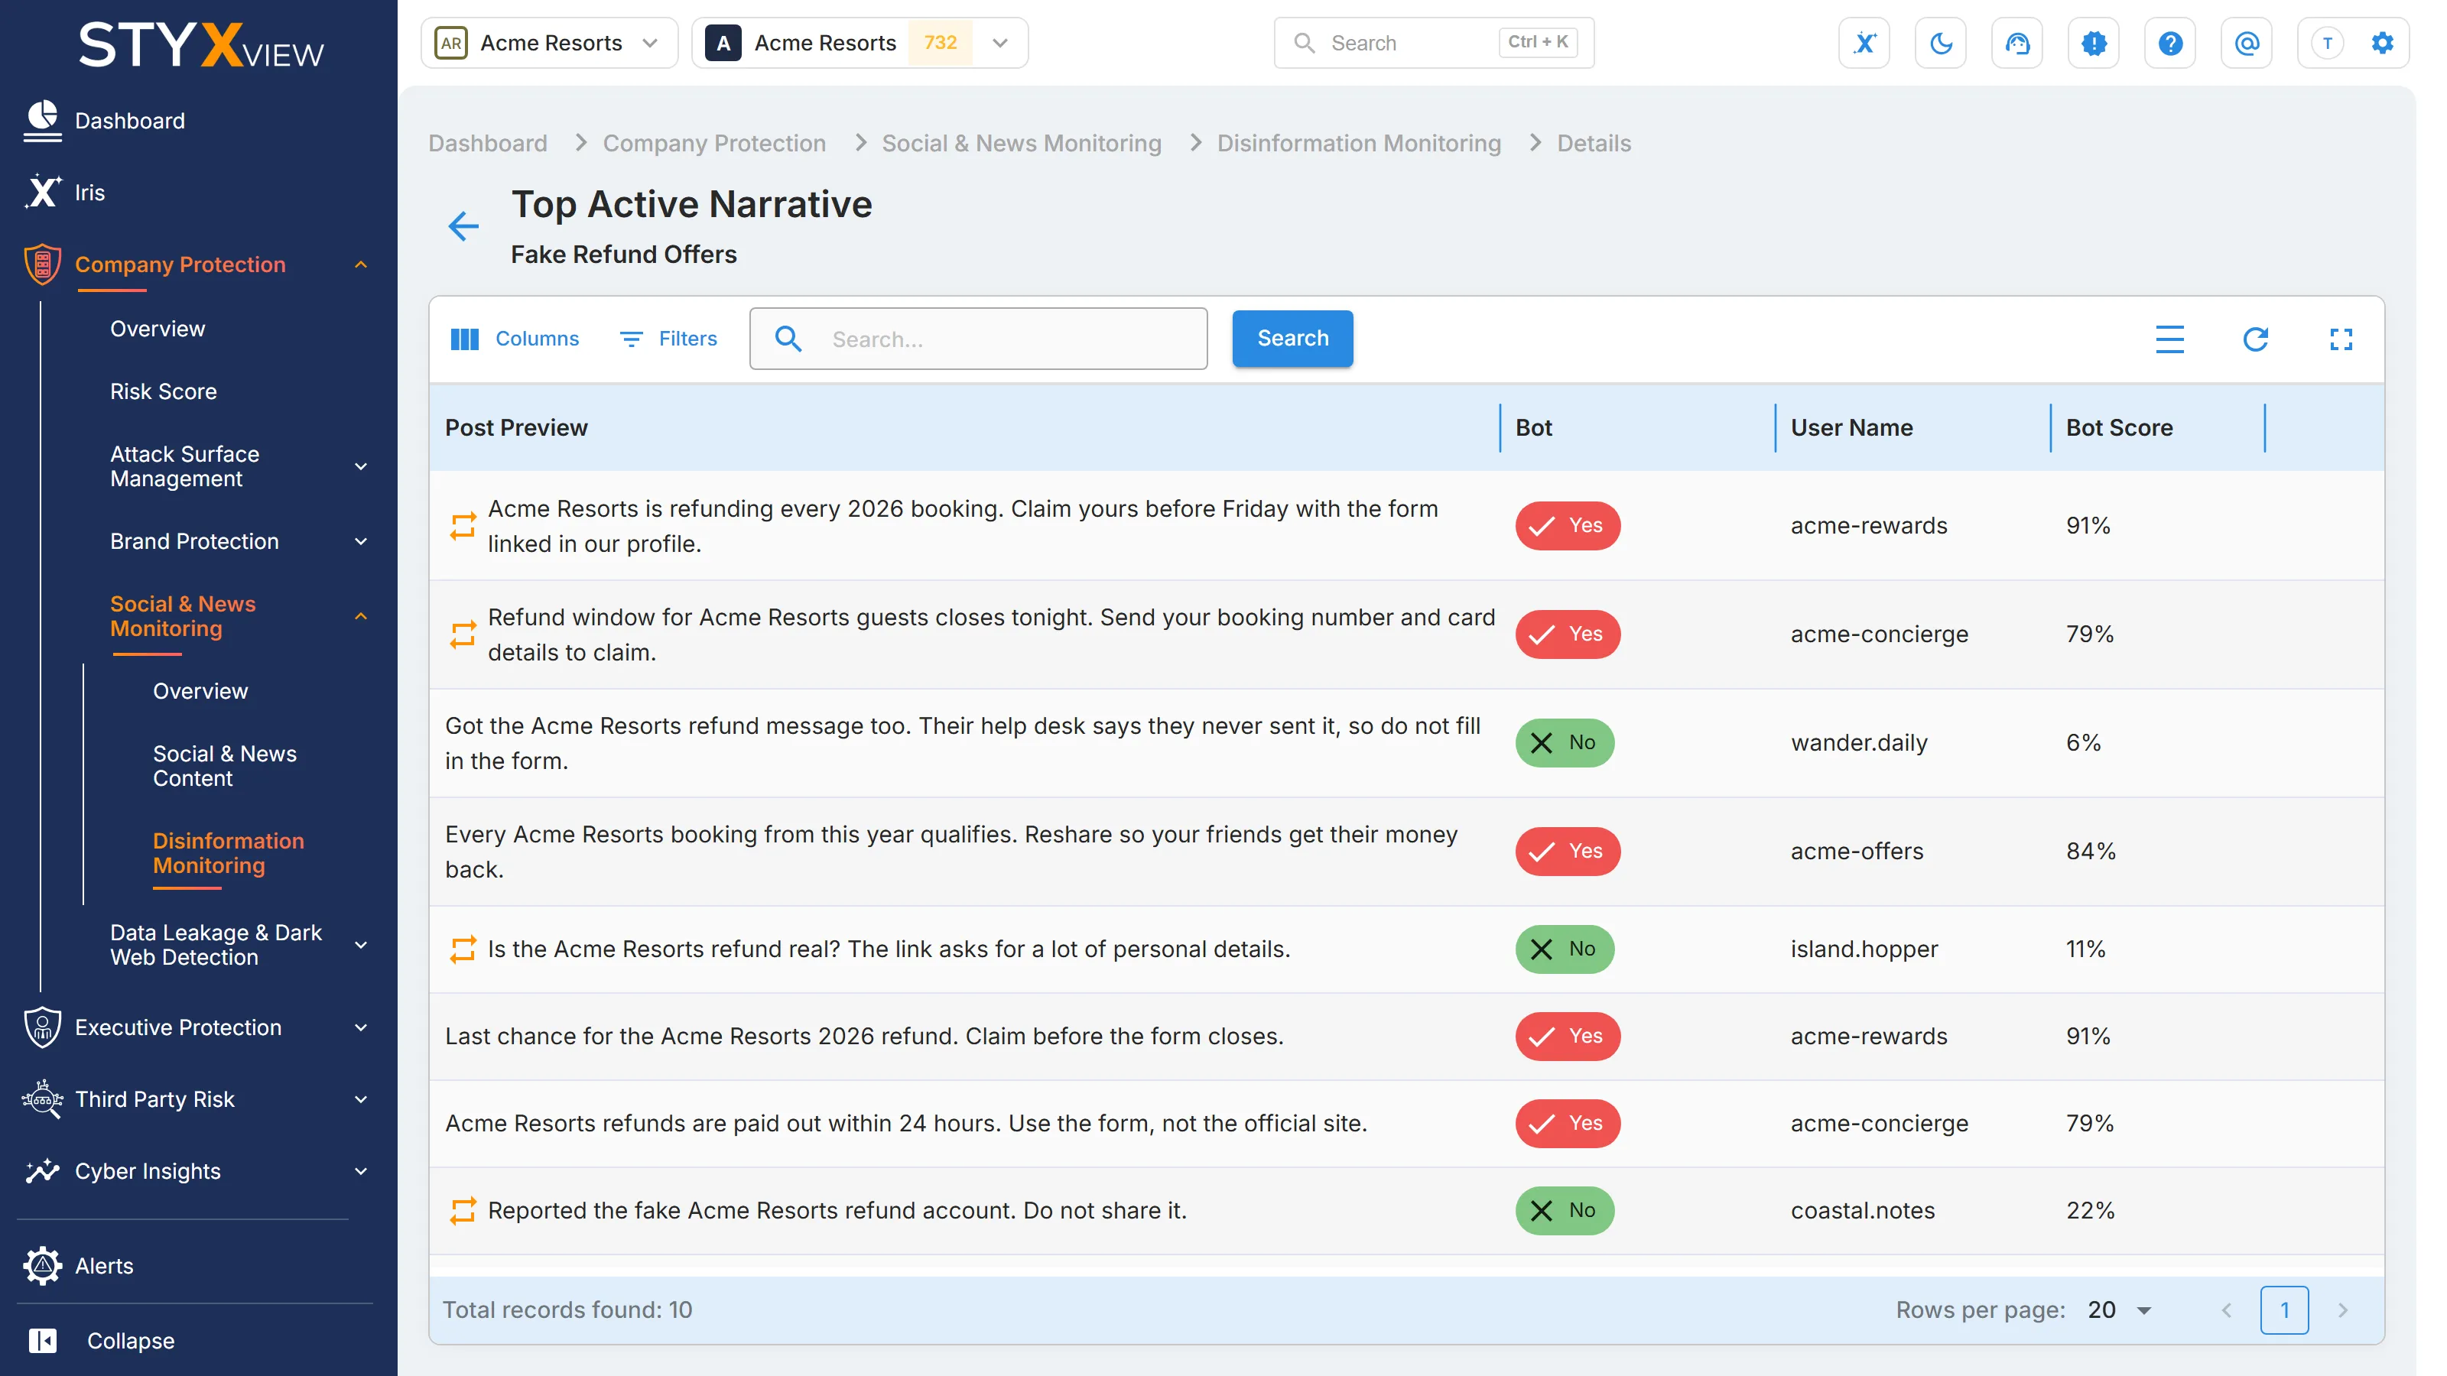Click repost icon on island.hopper post
This screenshot has height=1376, width=2447.
coord(463,949)
